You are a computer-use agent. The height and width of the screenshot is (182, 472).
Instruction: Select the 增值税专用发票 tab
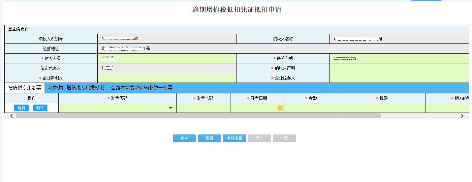pyautogui.click(x=25, y=88)
